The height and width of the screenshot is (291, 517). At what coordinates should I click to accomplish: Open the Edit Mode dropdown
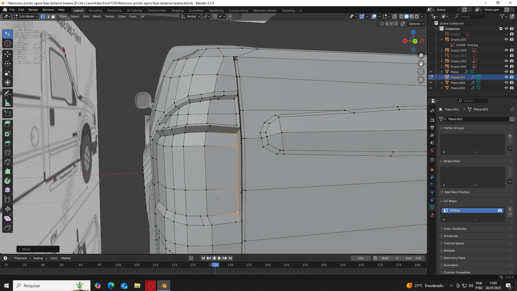tap(26, 16)
